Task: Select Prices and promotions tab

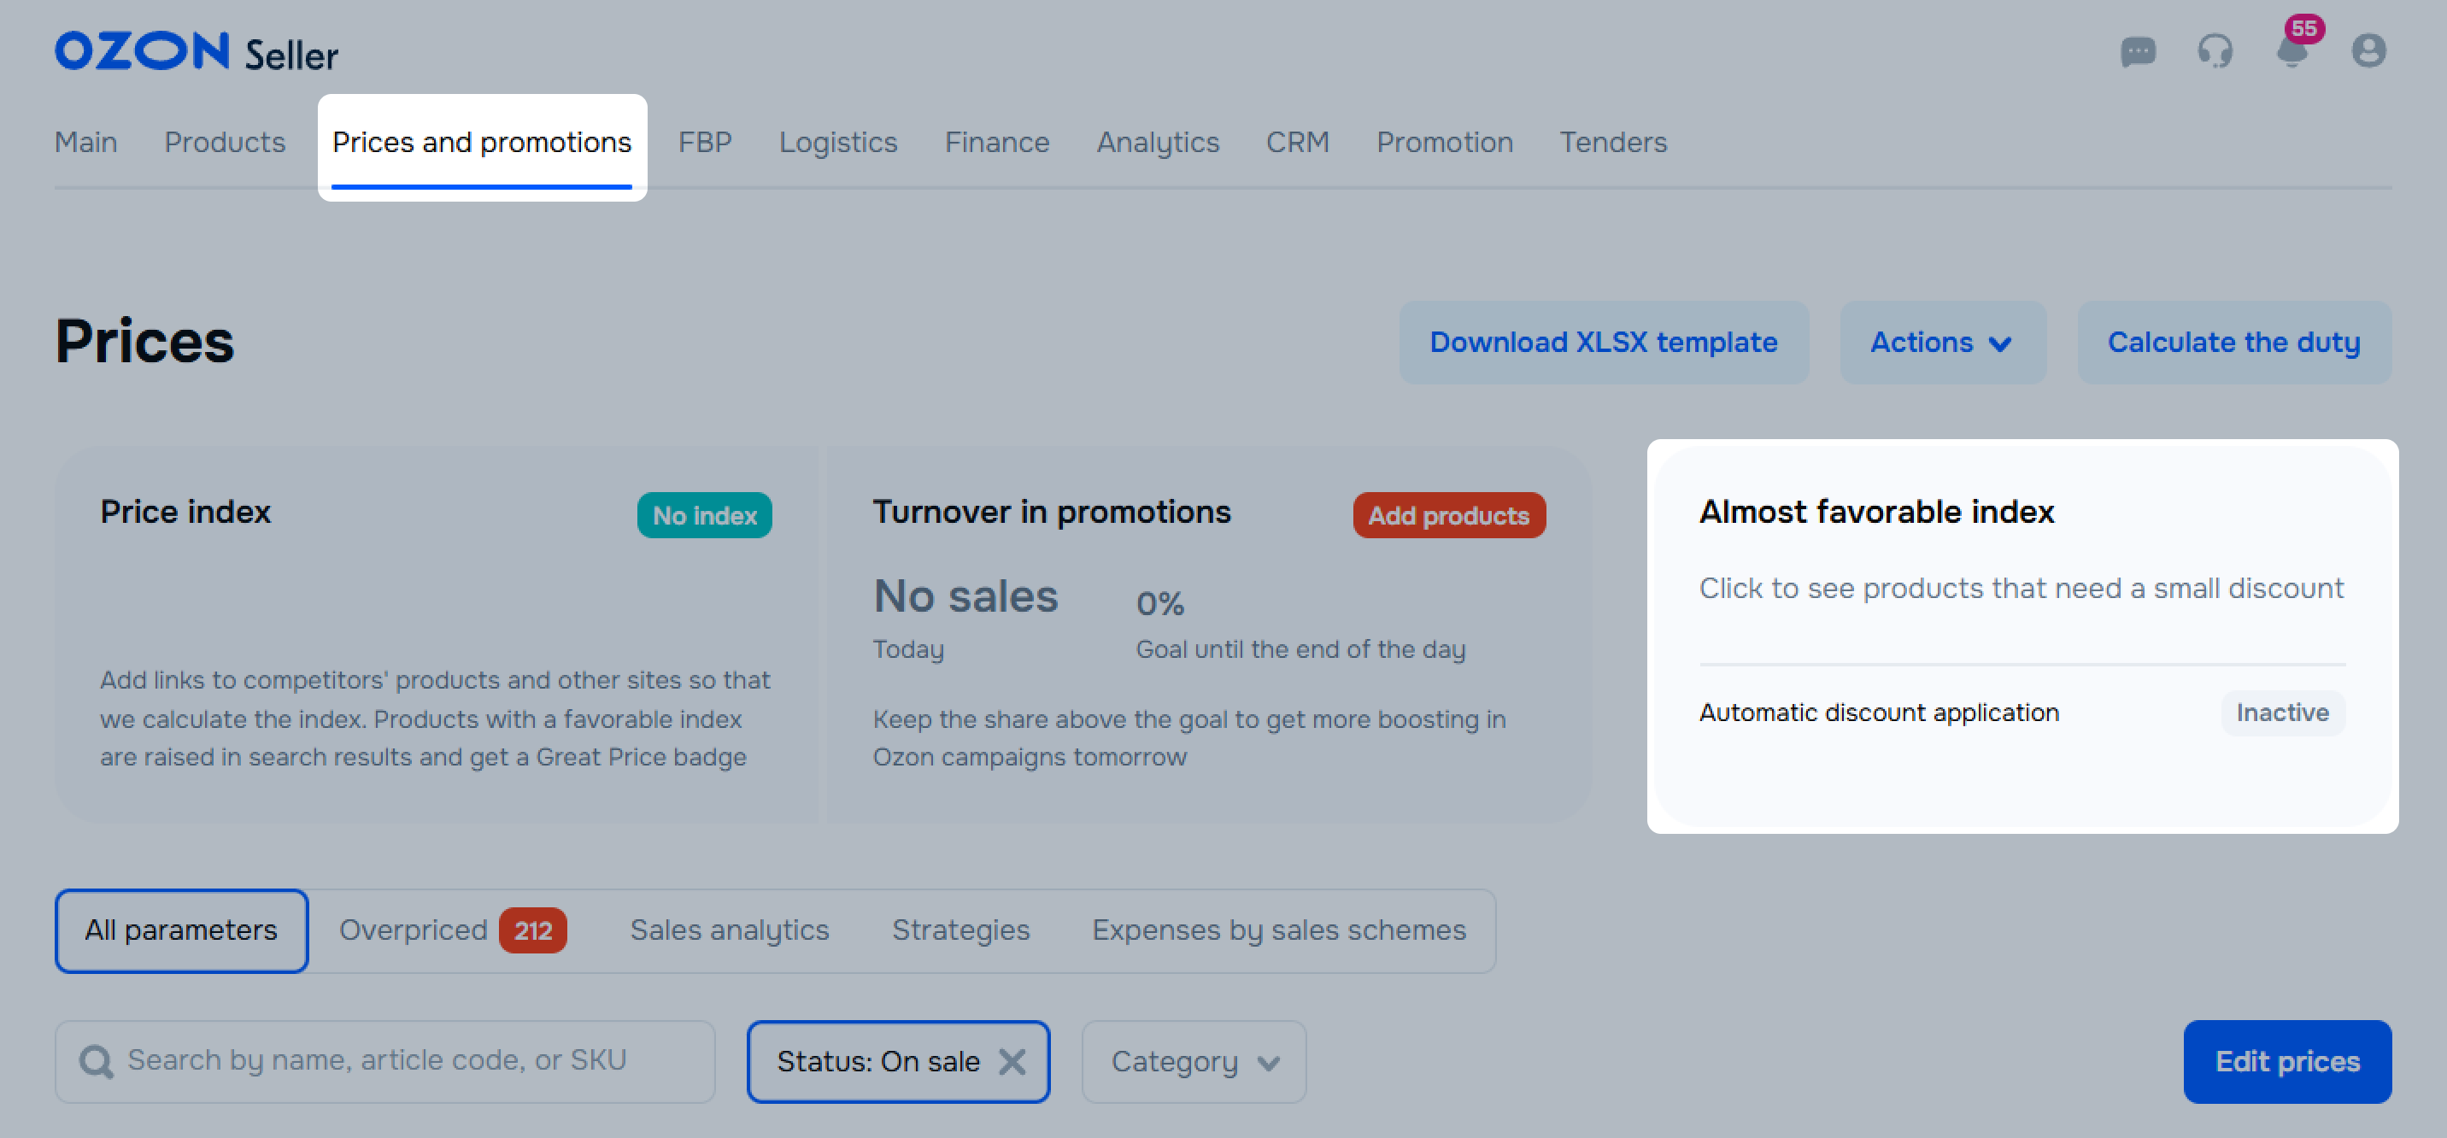Action: pyautogui.click(x=482, y=143)
